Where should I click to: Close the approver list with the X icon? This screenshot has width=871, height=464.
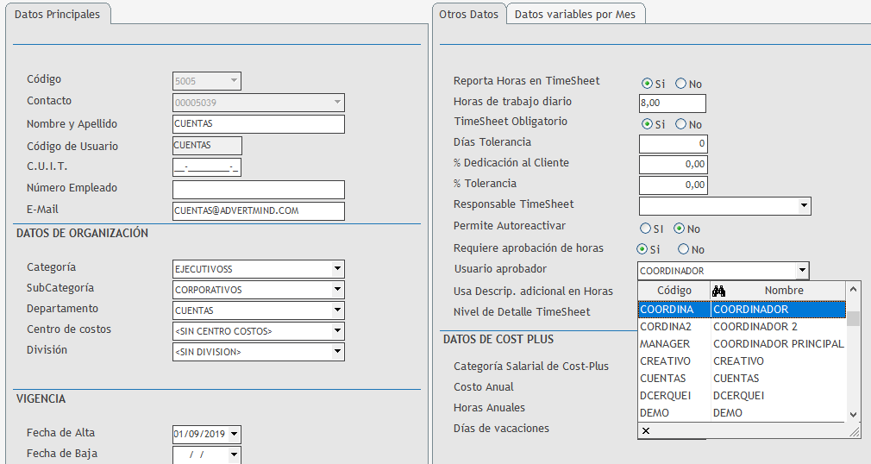click(646, 430)
